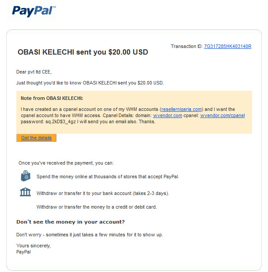Click the Spend the money online text
This screenshot has width=268, height=272.
coord(108,176)
